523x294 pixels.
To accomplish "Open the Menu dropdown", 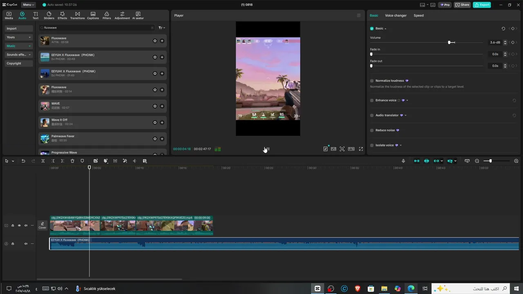I will click(x=28, y=5).
